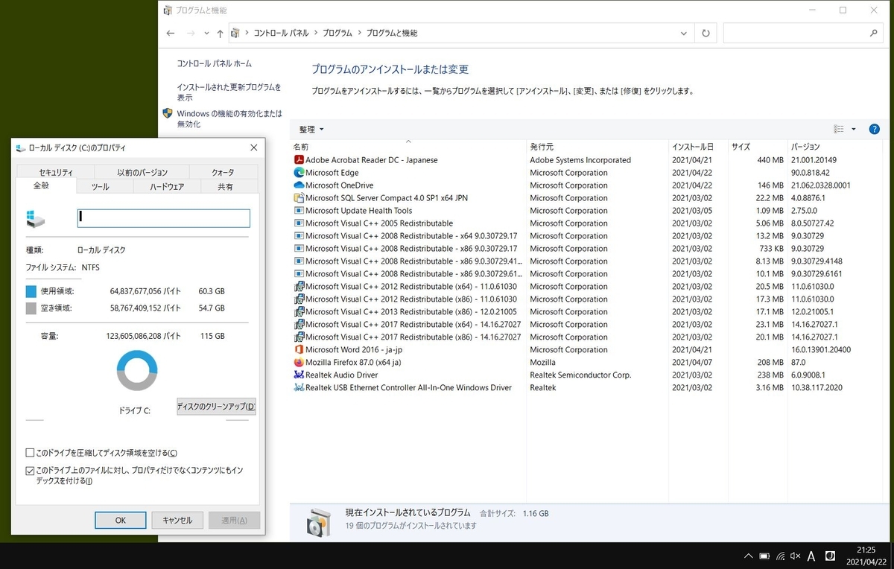Expand the address bar history dropdown
This screenshot has width=894, height=569.
[684, 34]
